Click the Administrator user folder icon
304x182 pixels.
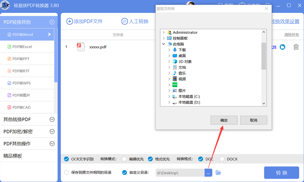pyautogui.click(x=169, y=32)
